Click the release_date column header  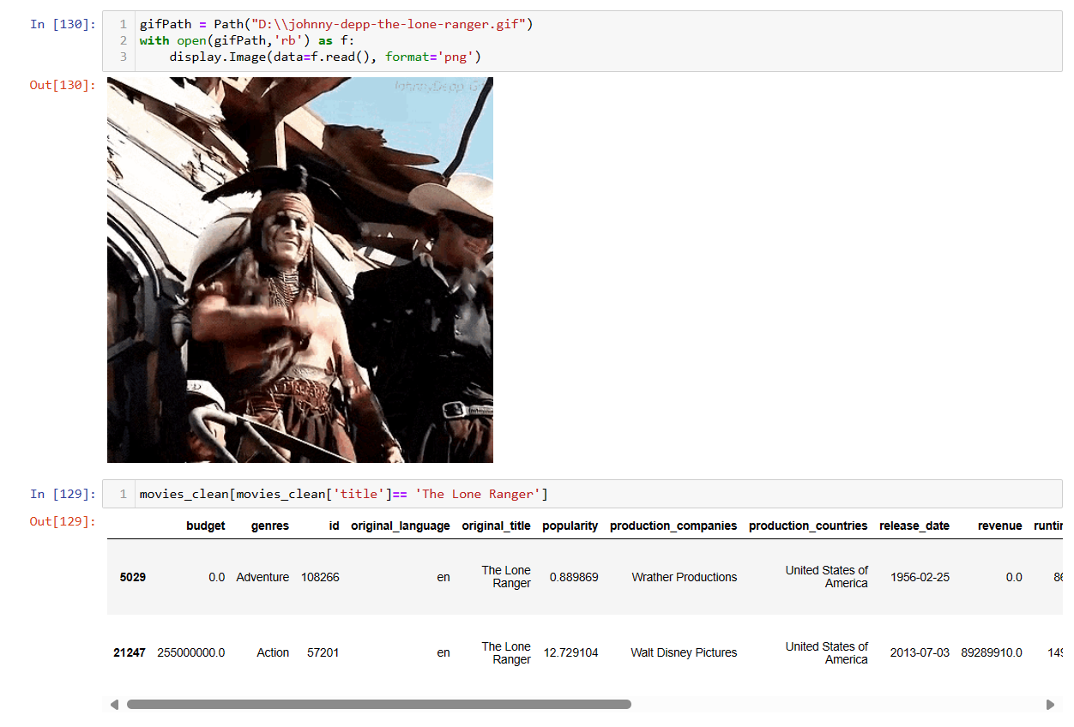pyautogui.click(x=914, y=526)
